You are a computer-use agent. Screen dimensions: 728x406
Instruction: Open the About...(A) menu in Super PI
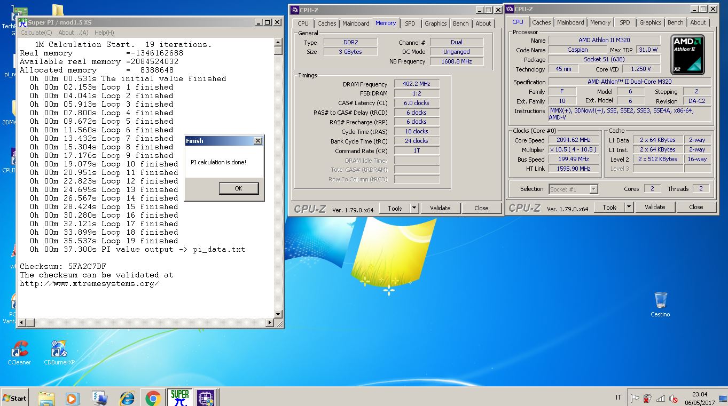74,33
